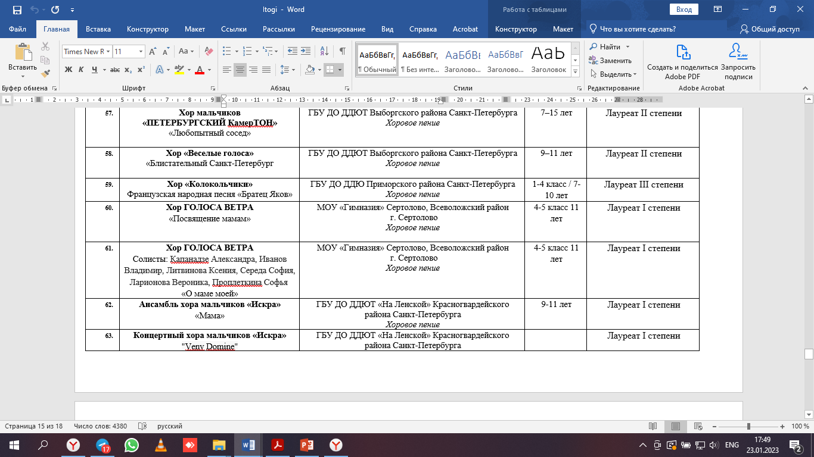
Task: Switch to the Вставка ribbon tab
Action: (98, 29)
